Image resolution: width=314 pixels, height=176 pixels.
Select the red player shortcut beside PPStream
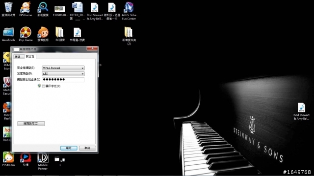26,159
